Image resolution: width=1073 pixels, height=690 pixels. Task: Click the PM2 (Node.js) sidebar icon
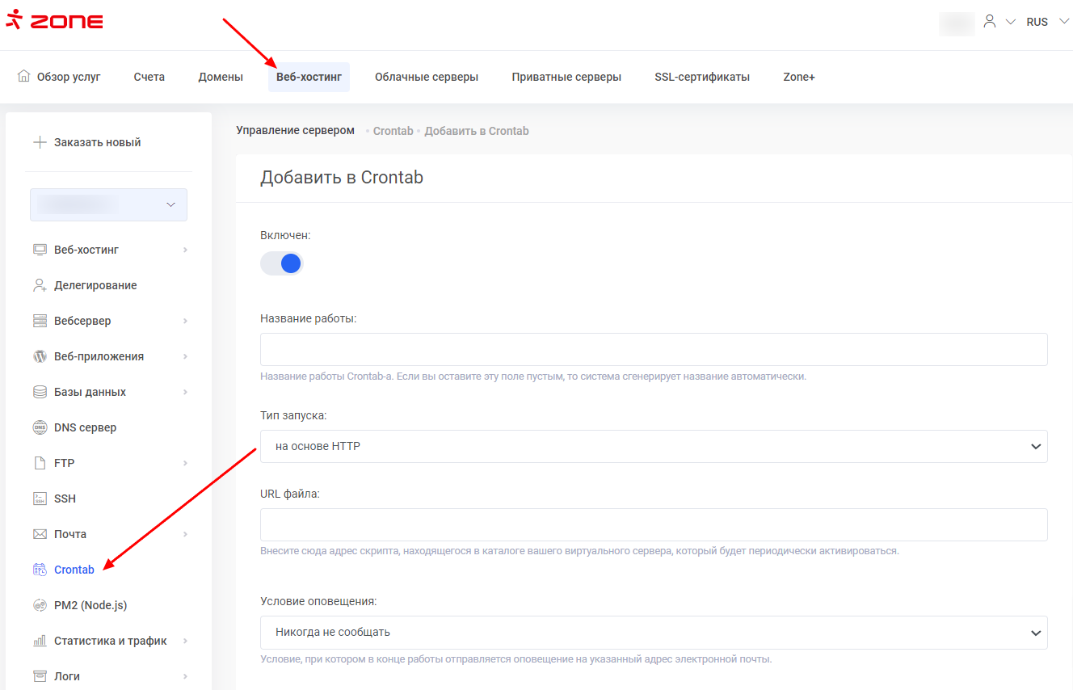pyautogui.click(x=40, y=605)
